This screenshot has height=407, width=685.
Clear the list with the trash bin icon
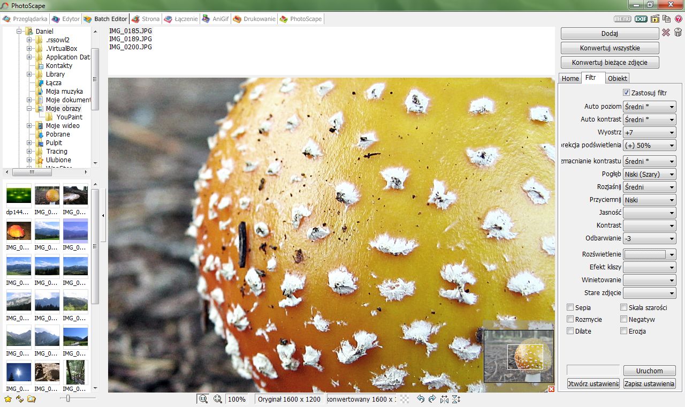pyautogui.click(x=678, y=33)
